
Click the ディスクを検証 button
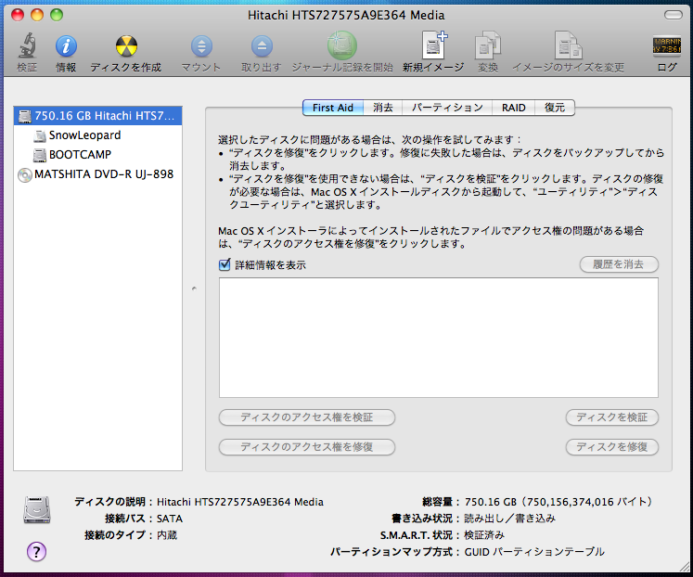(612, 417)
